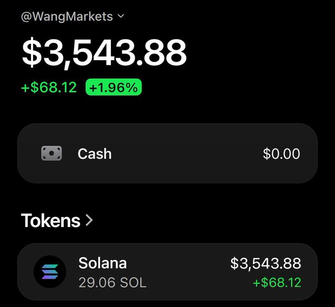Tap the 29.06 SOL holding amount
Viewport: 335px width, 307px height.
coord(112,283)
